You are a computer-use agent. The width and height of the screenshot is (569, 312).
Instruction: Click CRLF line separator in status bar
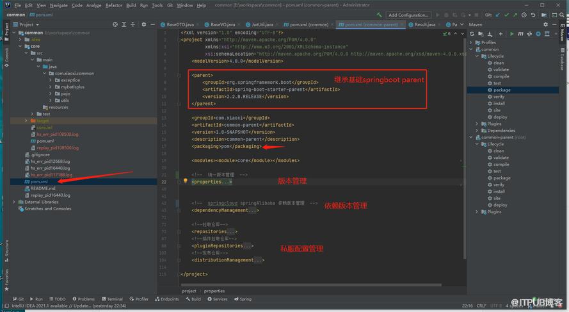(481, 306)
